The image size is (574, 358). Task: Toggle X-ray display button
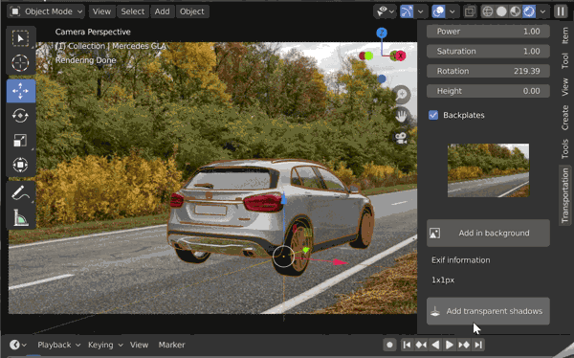click(470, 11)
